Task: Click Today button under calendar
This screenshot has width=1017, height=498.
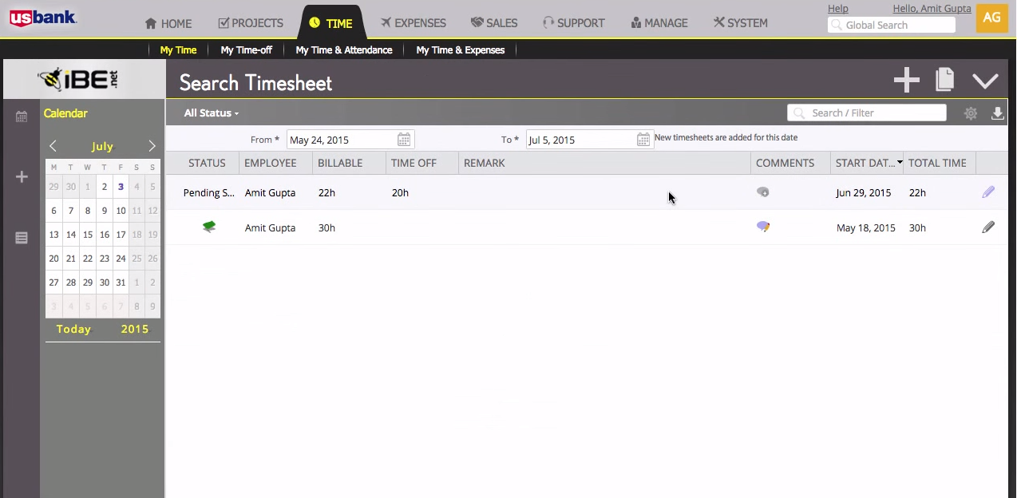Action: [x=73, y=330]
